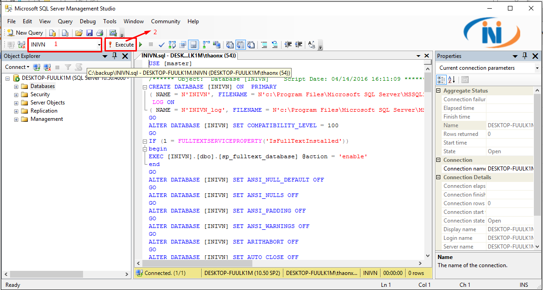
Task: Open the Community menu
Action: (166, 21)
